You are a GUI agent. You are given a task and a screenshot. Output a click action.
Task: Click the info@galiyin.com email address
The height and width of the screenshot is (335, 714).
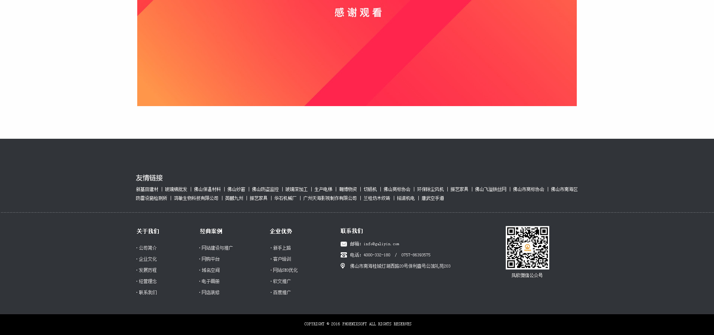(381, 244)
